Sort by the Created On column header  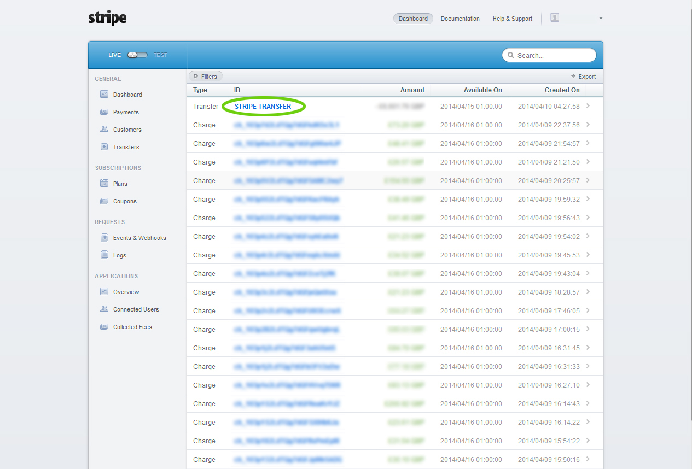tap(562, 90)
